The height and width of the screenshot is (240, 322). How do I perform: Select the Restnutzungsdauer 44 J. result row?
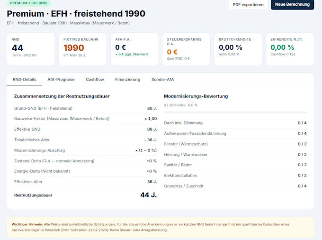tap(85, 195)
